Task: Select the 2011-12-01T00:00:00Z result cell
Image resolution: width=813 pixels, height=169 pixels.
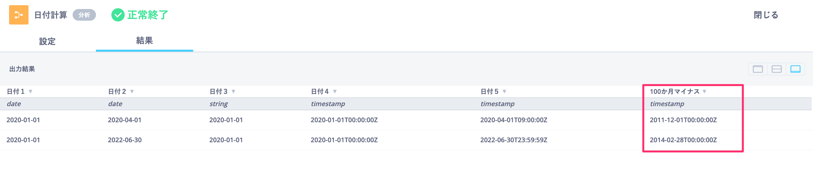Action: coord(683,120)
